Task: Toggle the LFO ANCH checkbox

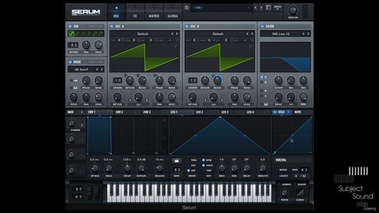Action: coord(204,165)
